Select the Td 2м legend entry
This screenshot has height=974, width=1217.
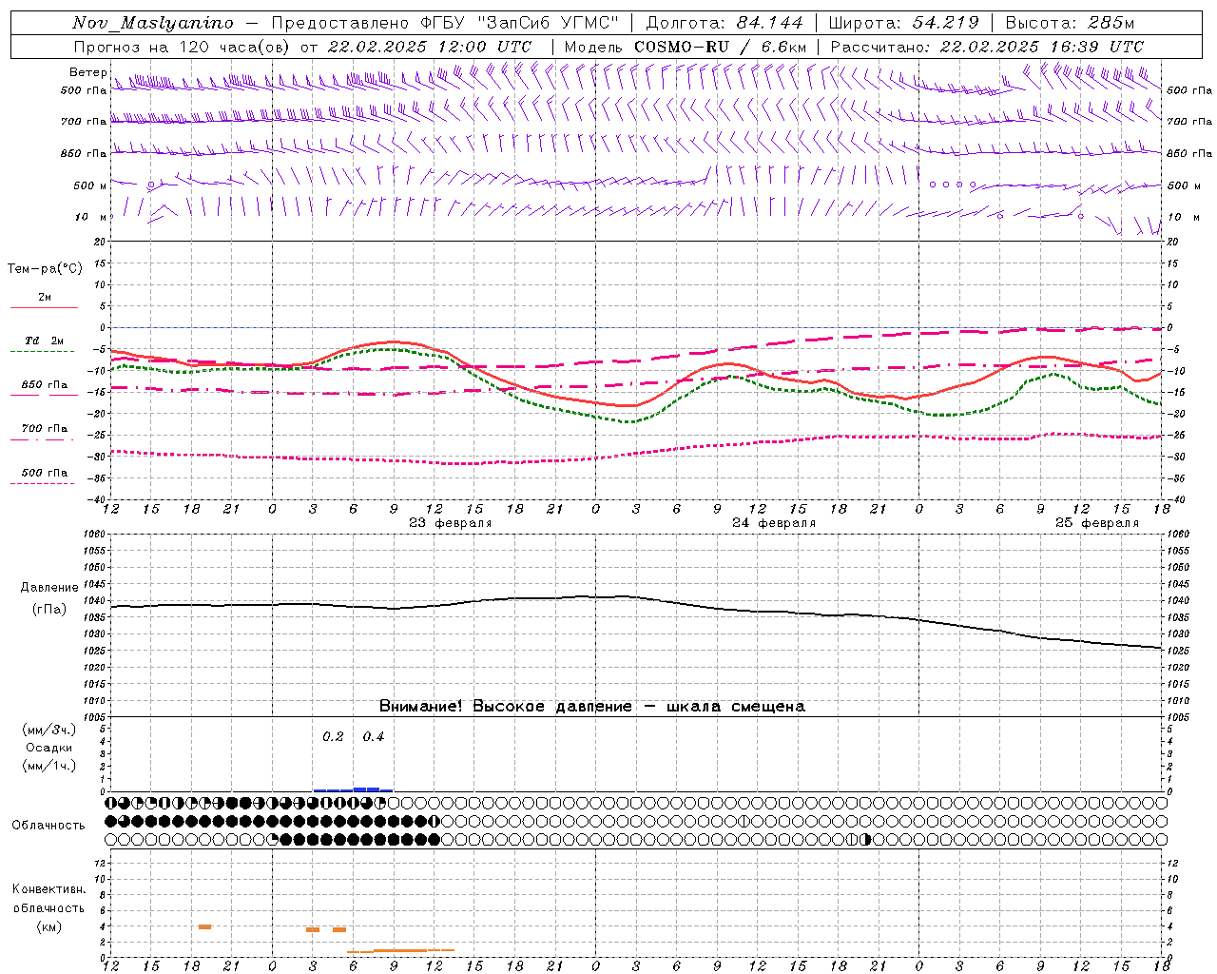coord(44,341)
